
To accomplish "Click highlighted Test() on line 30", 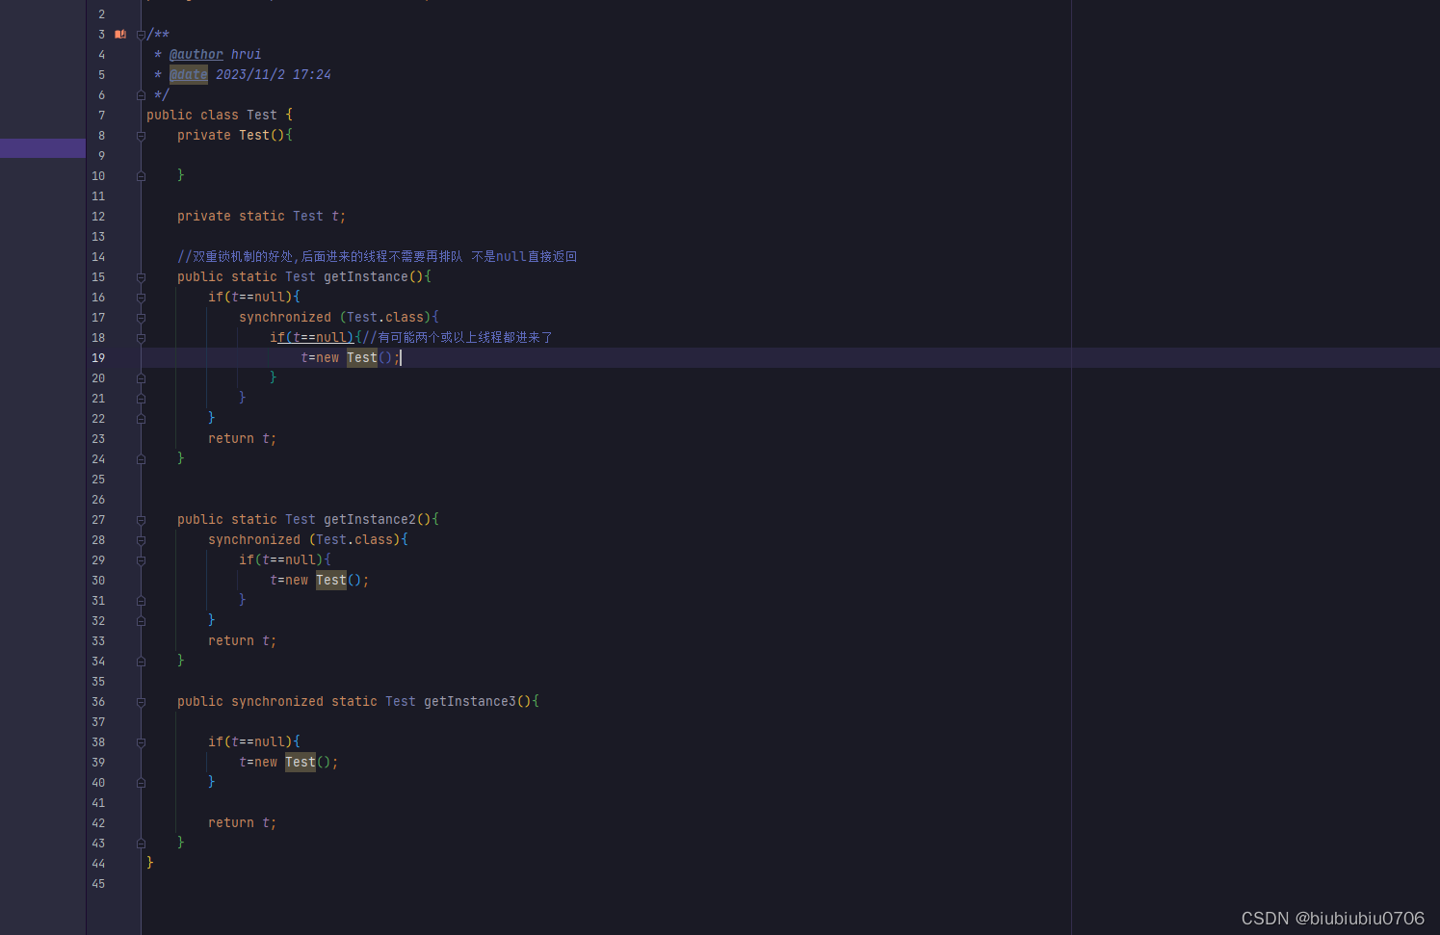I will (339, 581).
